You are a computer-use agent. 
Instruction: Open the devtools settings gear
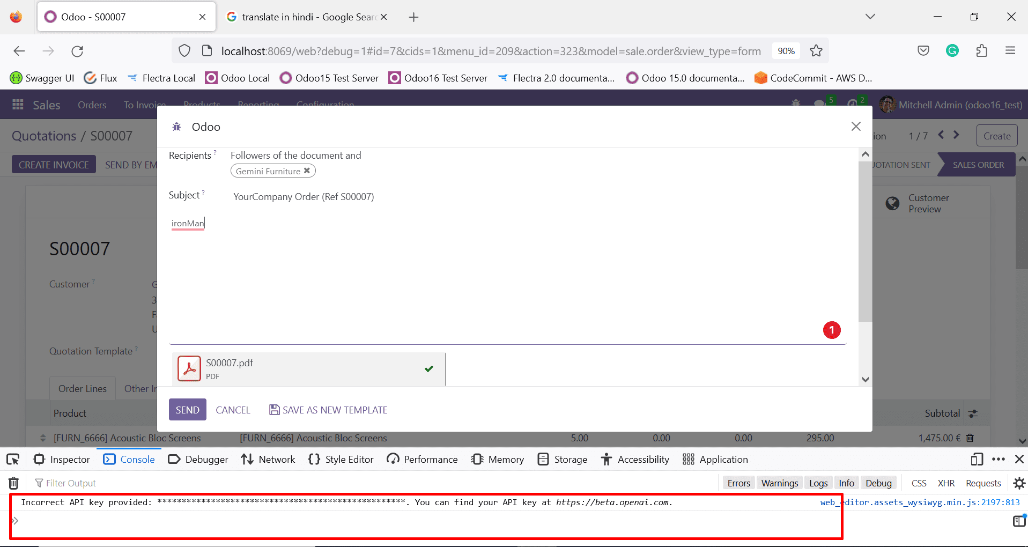1018,483
